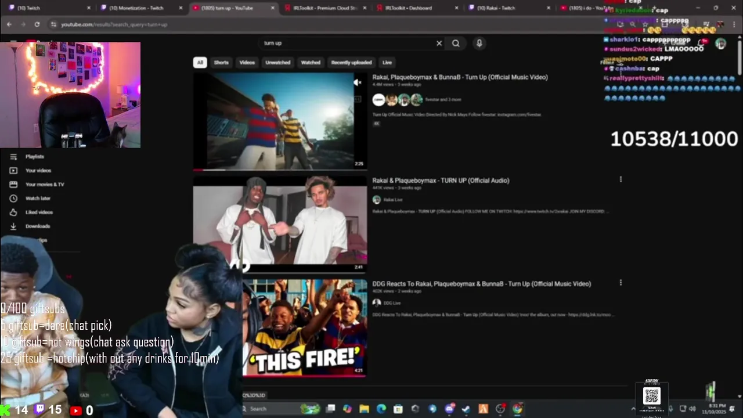Seek on the Turn Up preview progress bar
Image resolution: width=743 pixels, height=418 pixels.
click(x=280, y=170)
